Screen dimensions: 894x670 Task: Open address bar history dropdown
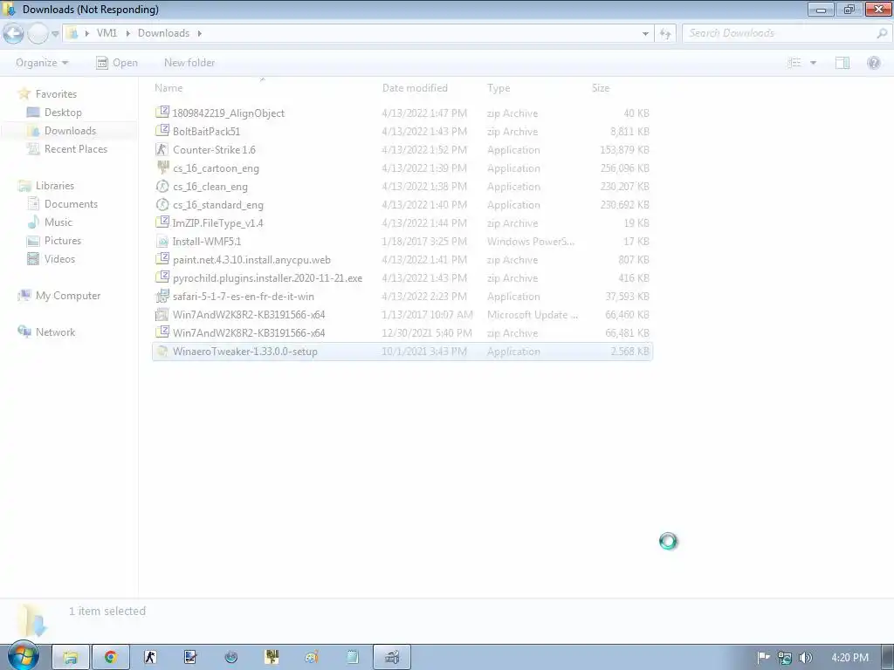tap(645, 34)
